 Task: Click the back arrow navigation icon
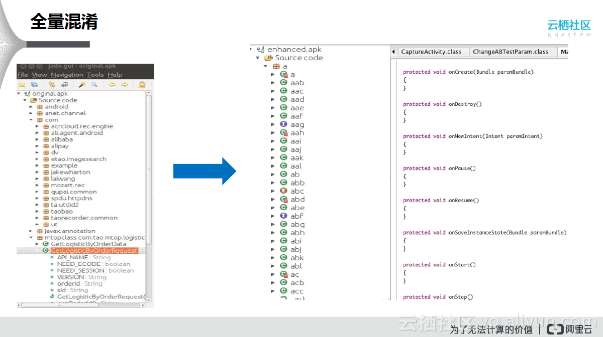tap(112, 85)
